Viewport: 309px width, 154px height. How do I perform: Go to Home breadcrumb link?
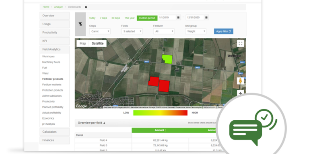[x=46, y=7]
